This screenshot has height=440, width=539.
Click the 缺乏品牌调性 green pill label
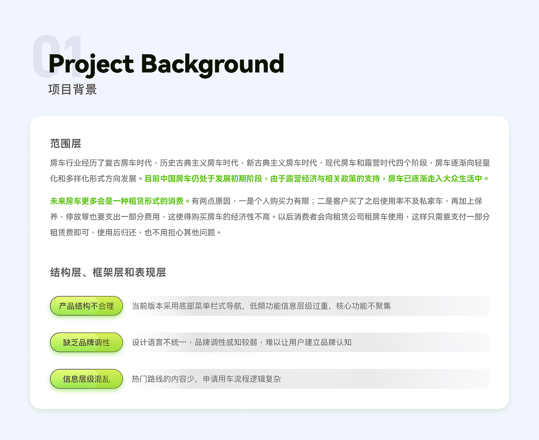86,343
